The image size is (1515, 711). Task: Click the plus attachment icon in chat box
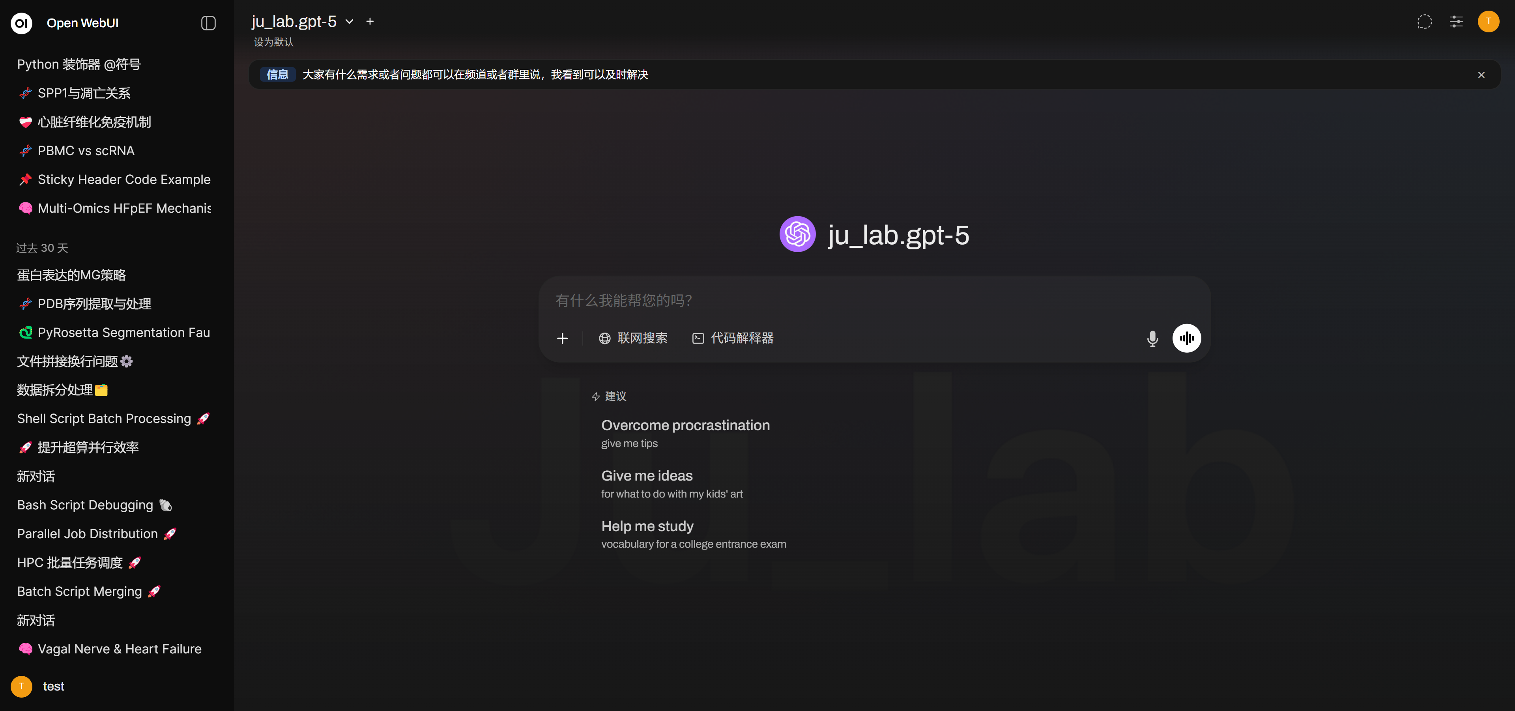[562, 338]
